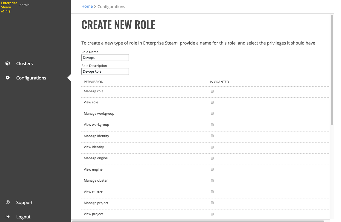Viewport: 341px width, 222px height.
Task: Click the vertical scrollbar thumb
Action: [332, 70]
